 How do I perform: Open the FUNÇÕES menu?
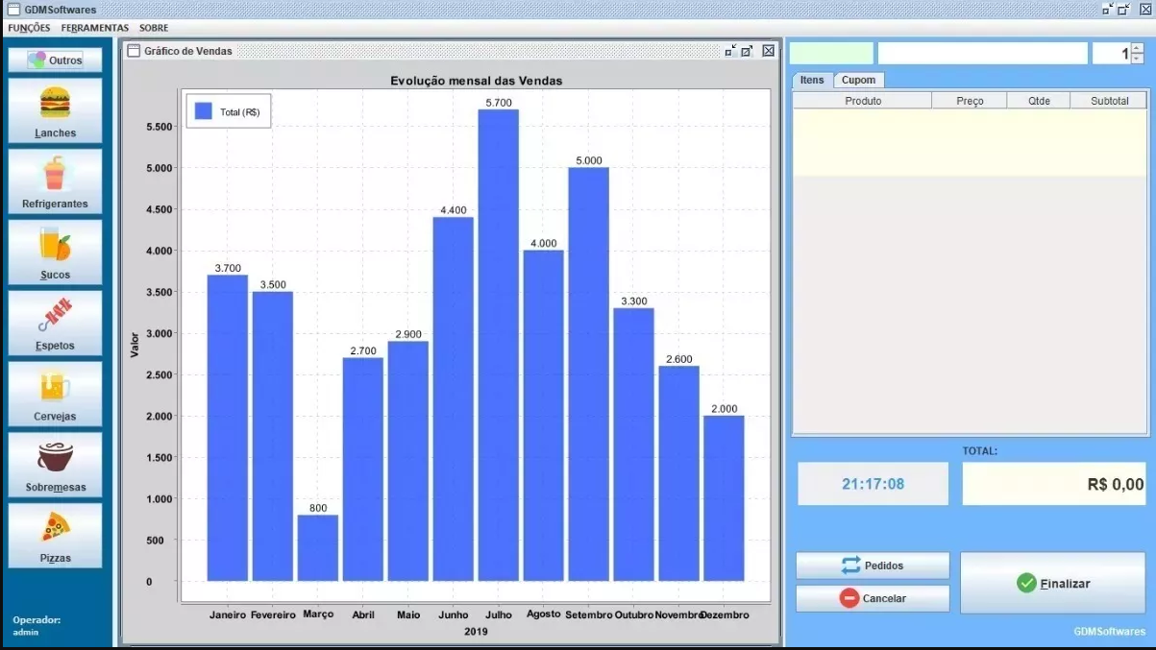(29, 28)
